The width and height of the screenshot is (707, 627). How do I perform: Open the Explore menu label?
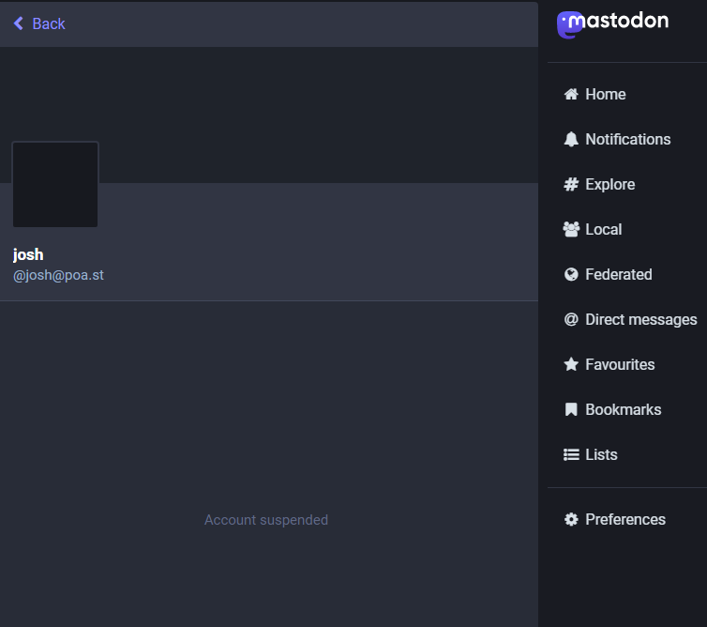tap(610, 184)
